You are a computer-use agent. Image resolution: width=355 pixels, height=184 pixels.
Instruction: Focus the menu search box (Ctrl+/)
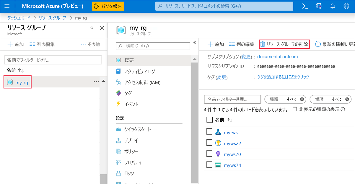(x=153, y=46)
